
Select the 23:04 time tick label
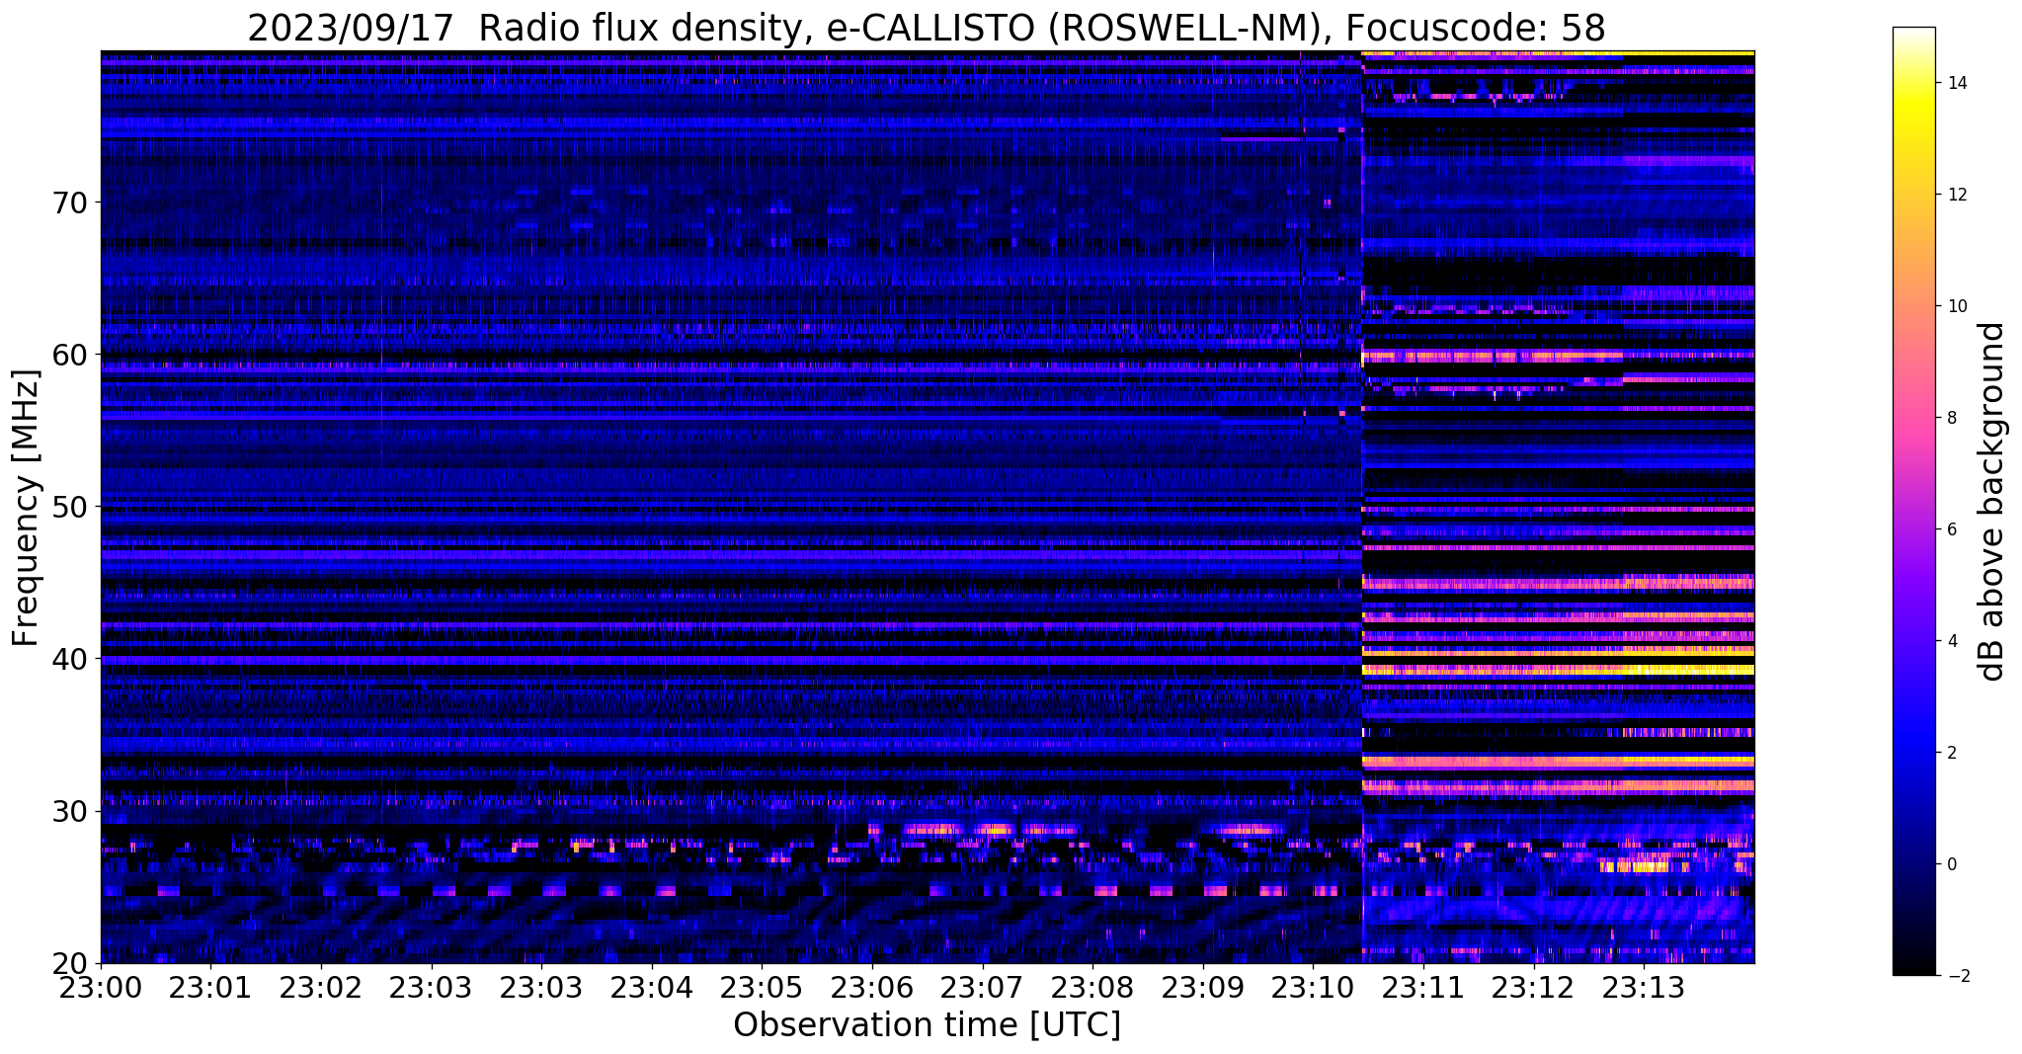tap(652, 987)
